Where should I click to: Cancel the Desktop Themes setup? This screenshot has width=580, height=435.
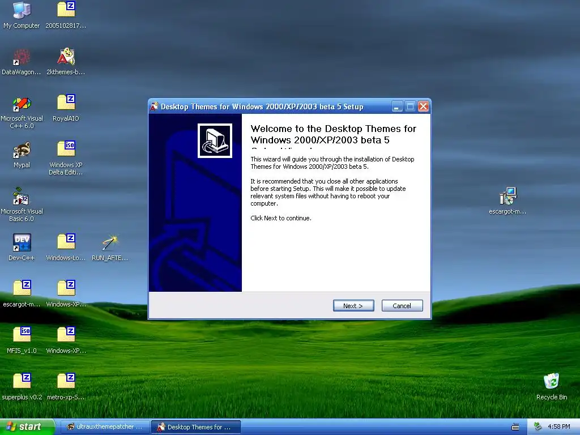coord(402,305)
